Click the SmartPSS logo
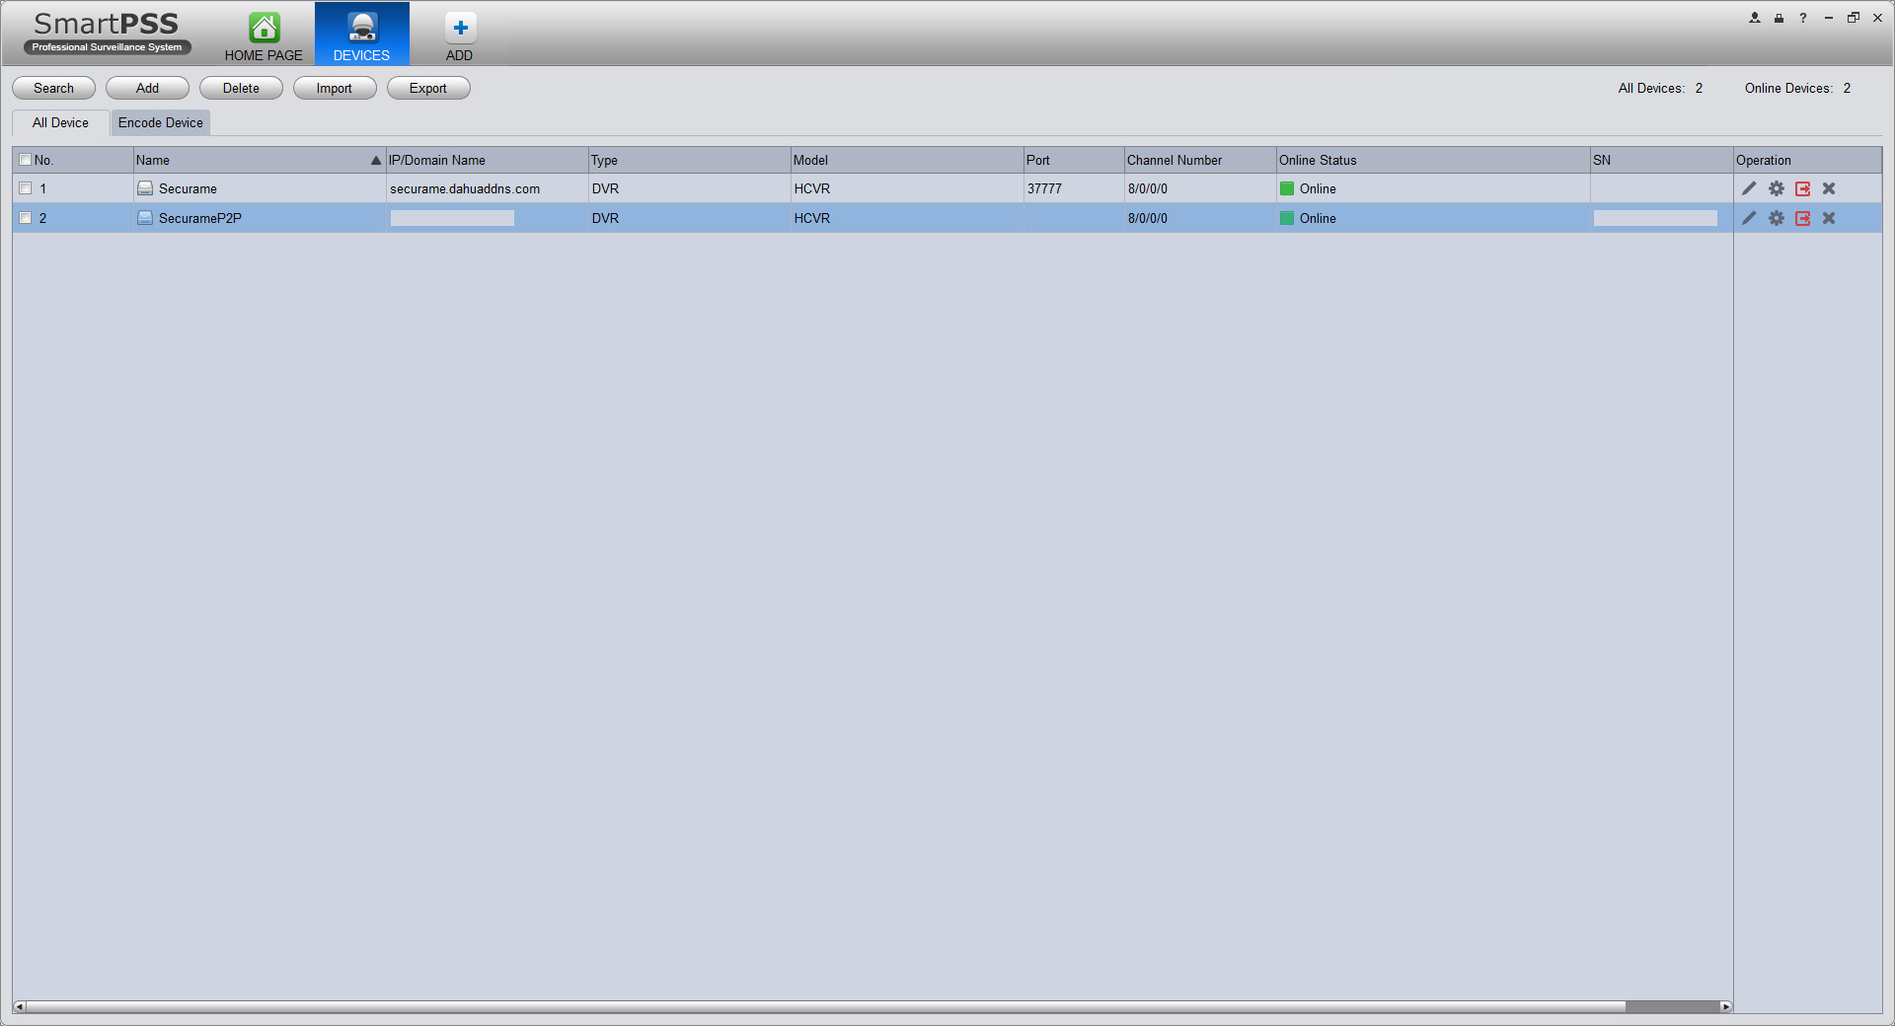Viewport: 1895px width, 1026px height. tap(107, 32)
